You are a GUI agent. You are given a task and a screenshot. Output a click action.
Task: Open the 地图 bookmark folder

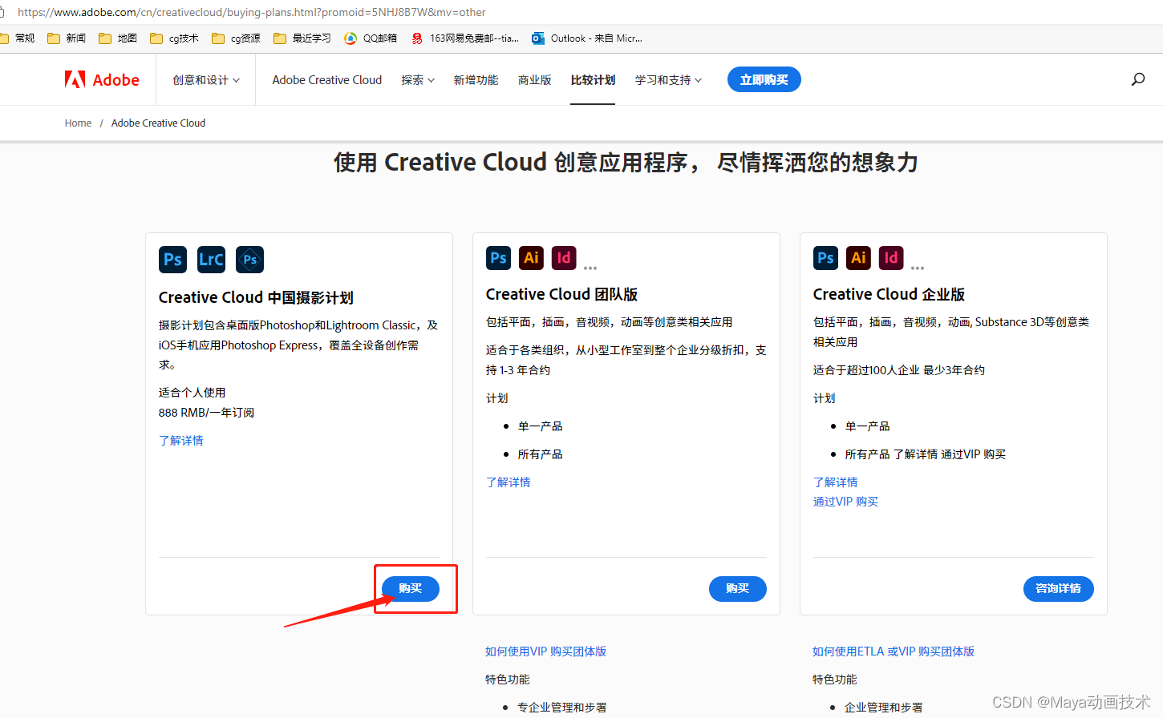pyautogui.click(x=118, y=38)
